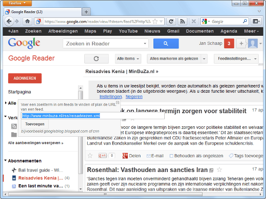Open the account dropdown arrow beside the avatar
The width and height of the screenshot is (266, 199).
[x=261, y=44]
